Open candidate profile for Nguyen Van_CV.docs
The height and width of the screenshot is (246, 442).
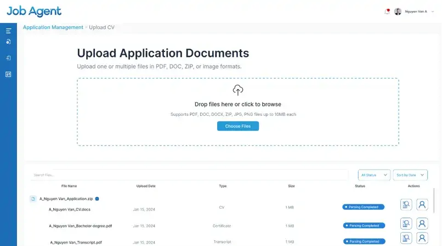point(422,204)
